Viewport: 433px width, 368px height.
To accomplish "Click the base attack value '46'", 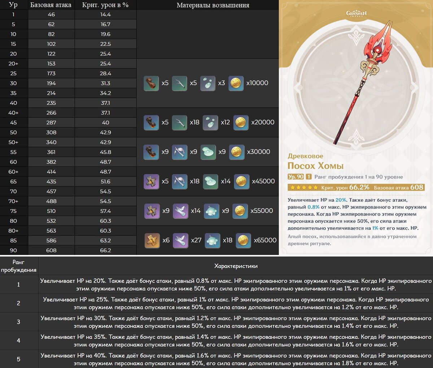I will [x=51, y=14].
